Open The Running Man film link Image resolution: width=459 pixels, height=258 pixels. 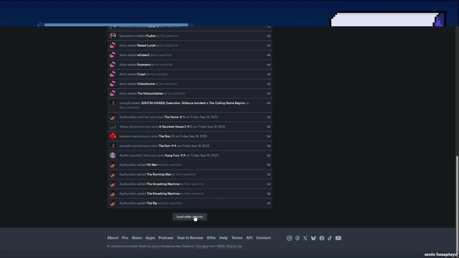click(159, 175)
